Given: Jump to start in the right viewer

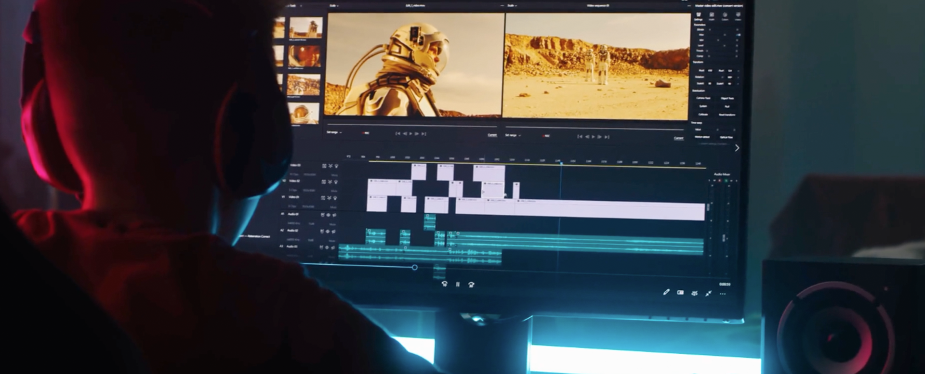Looking at the screenshot, I should (580, 136).
